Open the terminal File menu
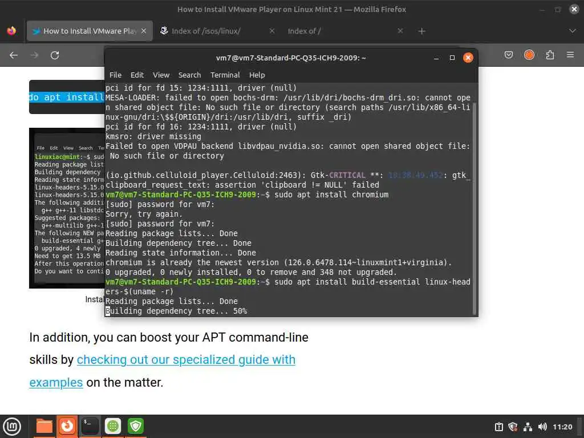Image resolution: width=584 pixels, height=438 pixels. (115, 75)
